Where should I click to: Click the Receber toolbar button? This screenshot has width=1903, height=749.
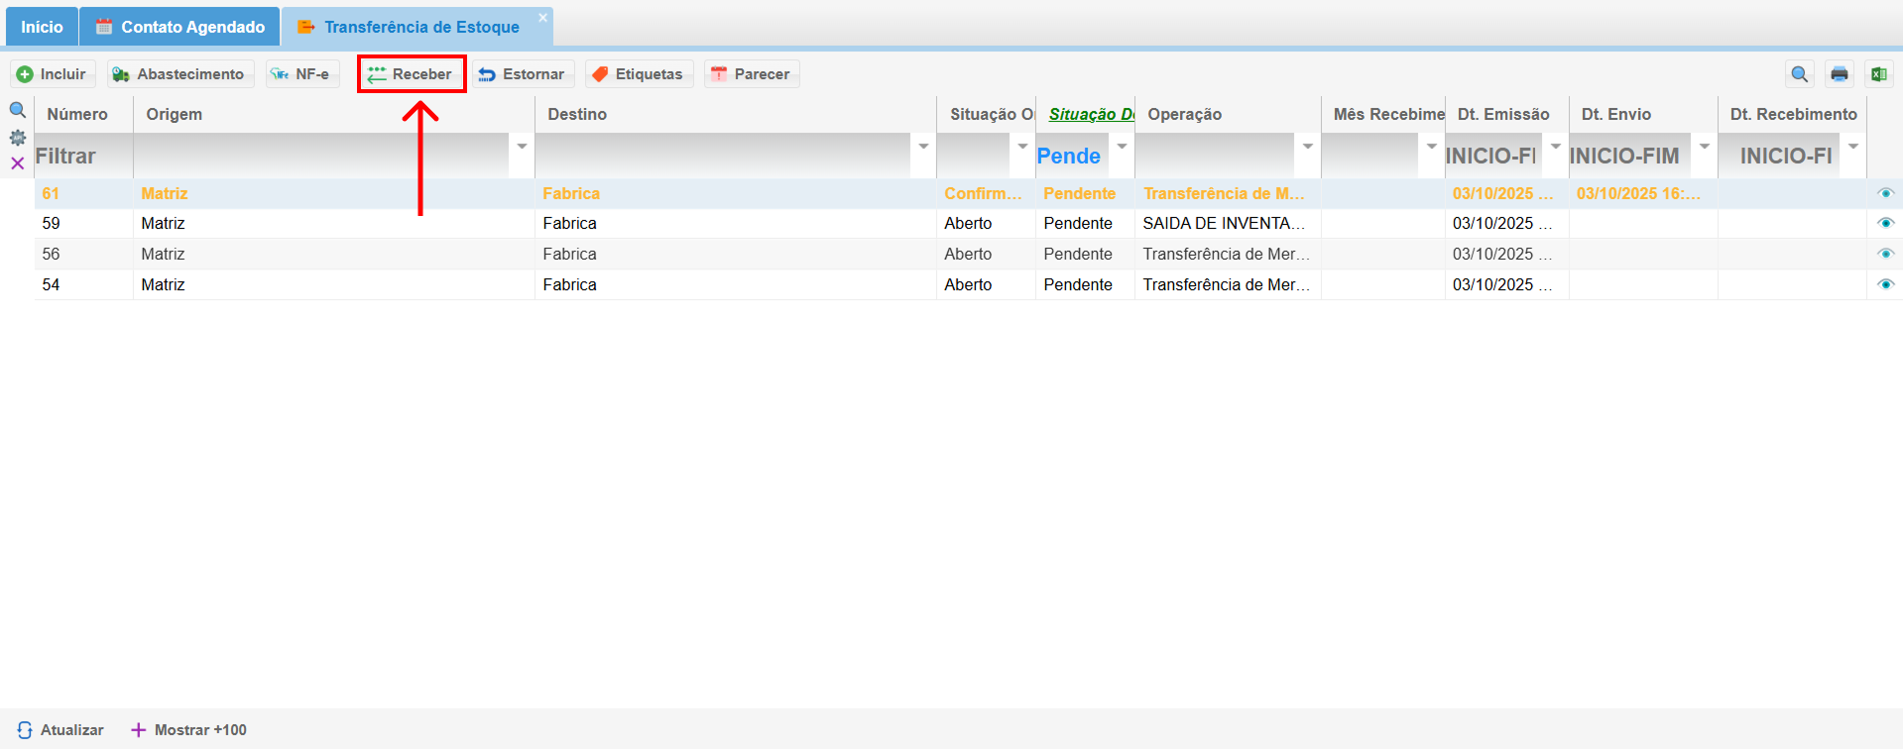pyautogui.click(x=411, y=74)
